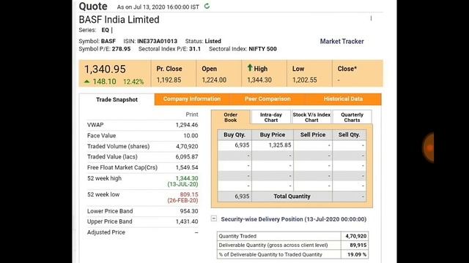Select the ISIN code INE373A01013

pyautogui.click(x=157, y=41)
